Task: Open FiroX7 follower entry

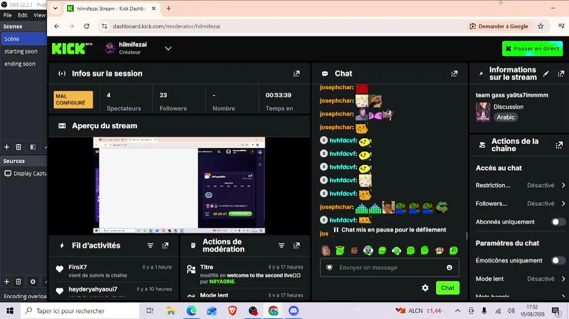Action: click(x=113, y=271)
